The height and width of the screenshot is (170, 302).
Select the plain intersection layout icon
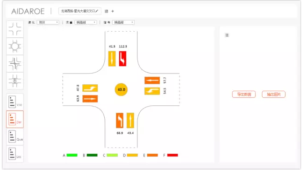tap(15, 29)
